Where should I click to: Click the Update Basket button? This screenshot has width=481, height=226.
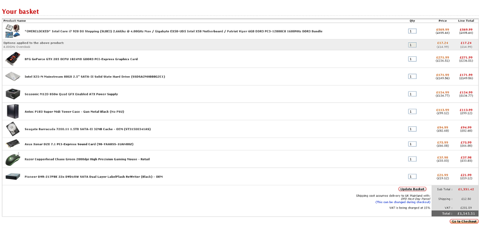412,189
